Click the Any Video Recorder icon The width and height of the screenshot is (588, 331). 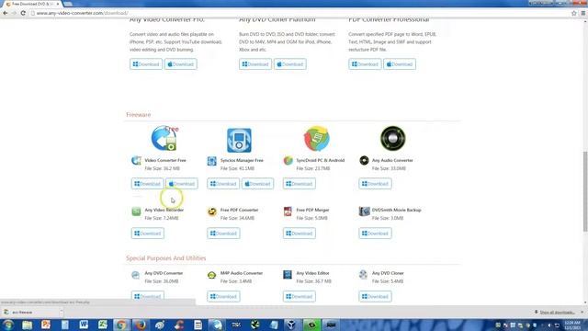(x=136, y=211)
